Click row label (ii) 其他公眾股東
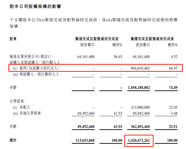186x149 pixels. (x=27, y=113)
